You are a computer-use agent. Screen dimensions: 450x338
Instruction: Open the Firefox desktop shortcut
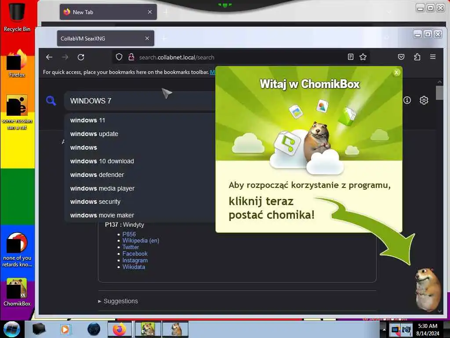[x=17, y=63]
